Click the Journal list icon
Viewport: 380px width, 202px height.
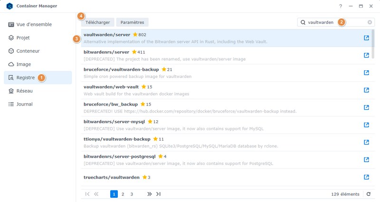pos(11,104)
